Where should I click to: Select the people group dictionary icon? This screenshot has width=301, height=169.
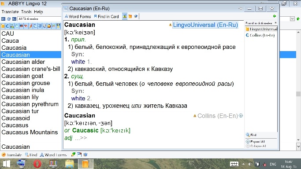coord(12,26)
